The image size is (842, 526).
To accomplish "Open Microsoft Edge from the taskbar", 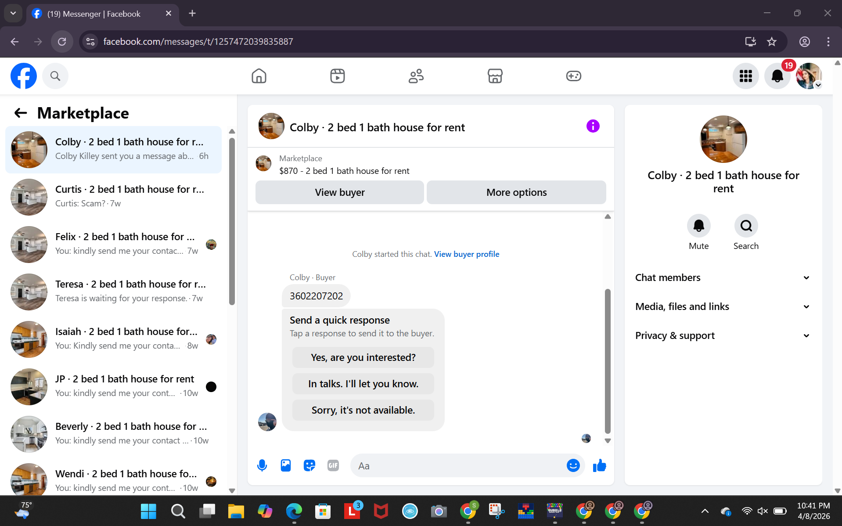I will point(294,511).
